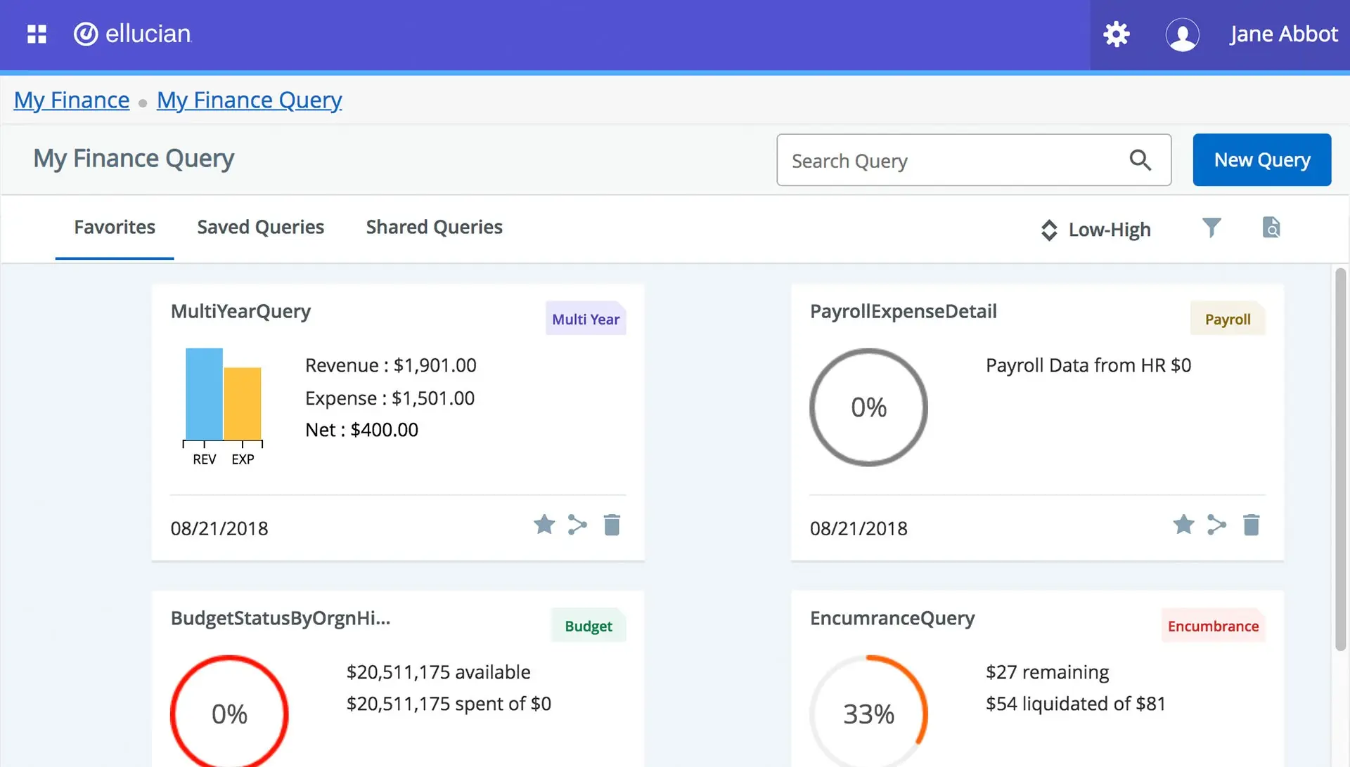Share the MultiYearQuery card
Screen dimensions: 1350x767
pyautogui.click(x=577, y=525)
